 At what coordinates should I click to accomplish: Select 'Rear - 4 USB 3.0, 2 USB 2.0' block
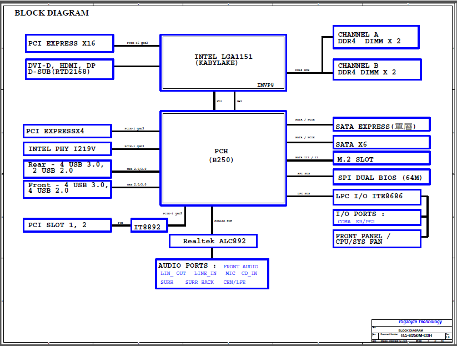67,169
